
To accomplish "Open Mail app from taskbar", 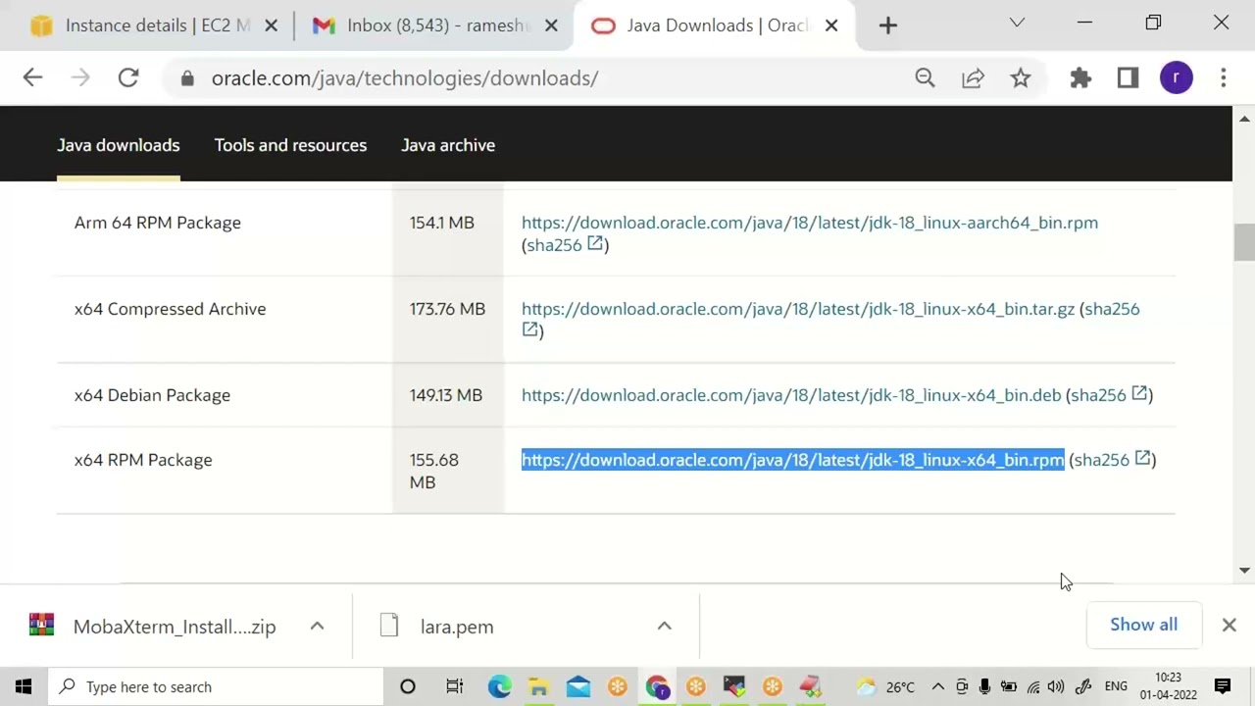I will tap(578, 686).
